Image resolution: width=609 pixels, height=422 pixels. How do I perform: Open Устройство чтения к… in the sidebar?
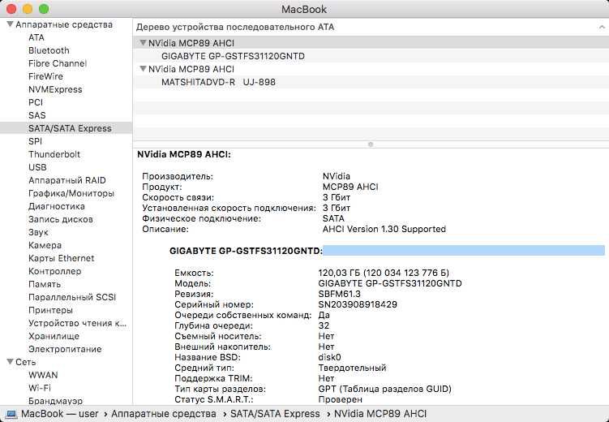point(78,323)
